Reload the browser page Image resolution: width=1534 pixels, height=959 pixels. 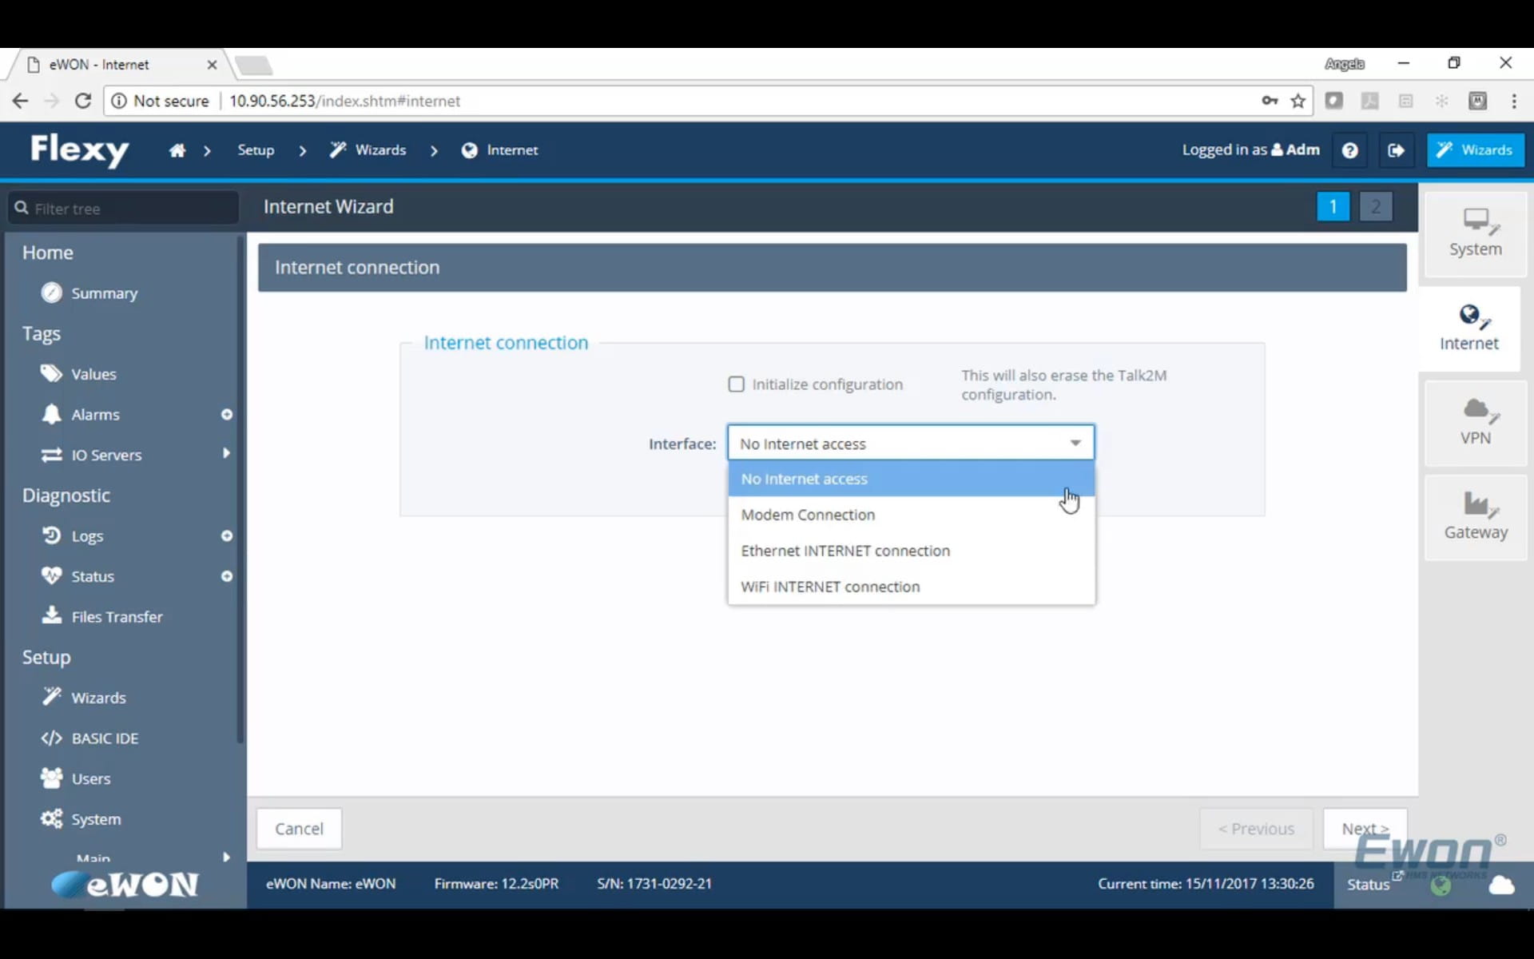pos(82,101)
